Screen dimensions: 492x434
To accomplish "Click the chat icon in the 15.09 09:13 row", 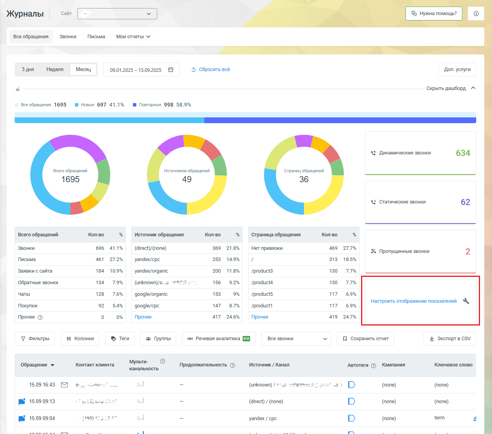I will 22,402.
